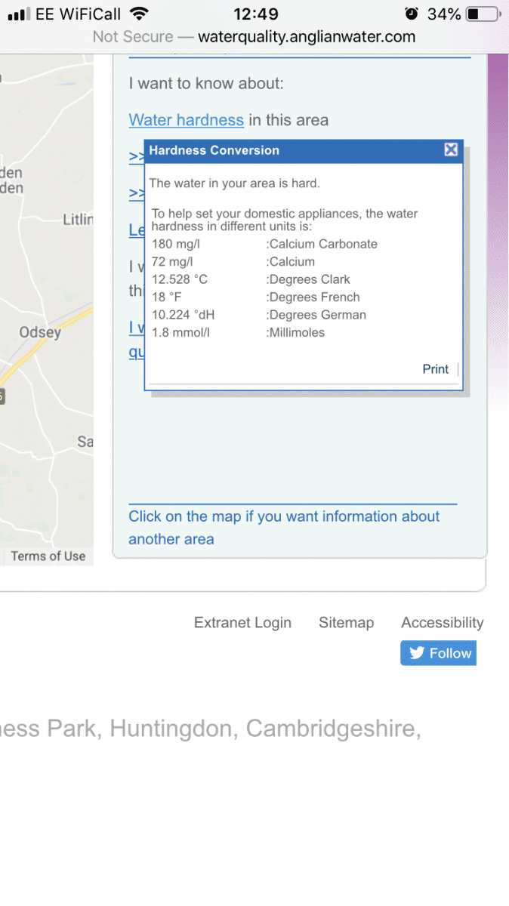This screenshot has width=509, height=906.
Task: Select 'Click on the map' information link
Action: (284, 528)
